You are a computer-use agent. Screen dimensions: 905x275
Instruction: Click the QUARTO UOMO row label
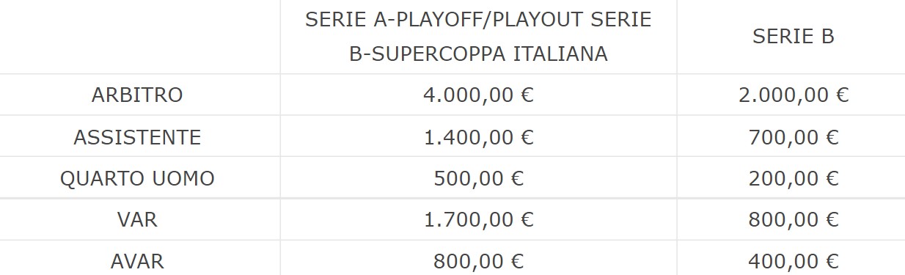tap(137, 178)
